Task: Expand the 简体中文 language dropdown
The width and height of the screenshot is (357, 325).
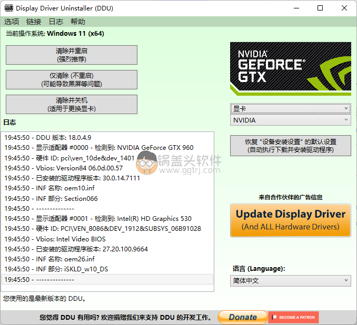Action: pos(291,281)
